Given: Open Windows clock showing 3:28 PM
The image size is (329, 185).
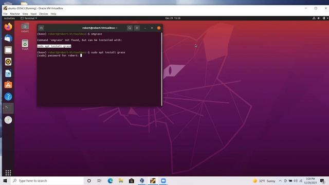Looking at the screenshot, I should (310, 180).
